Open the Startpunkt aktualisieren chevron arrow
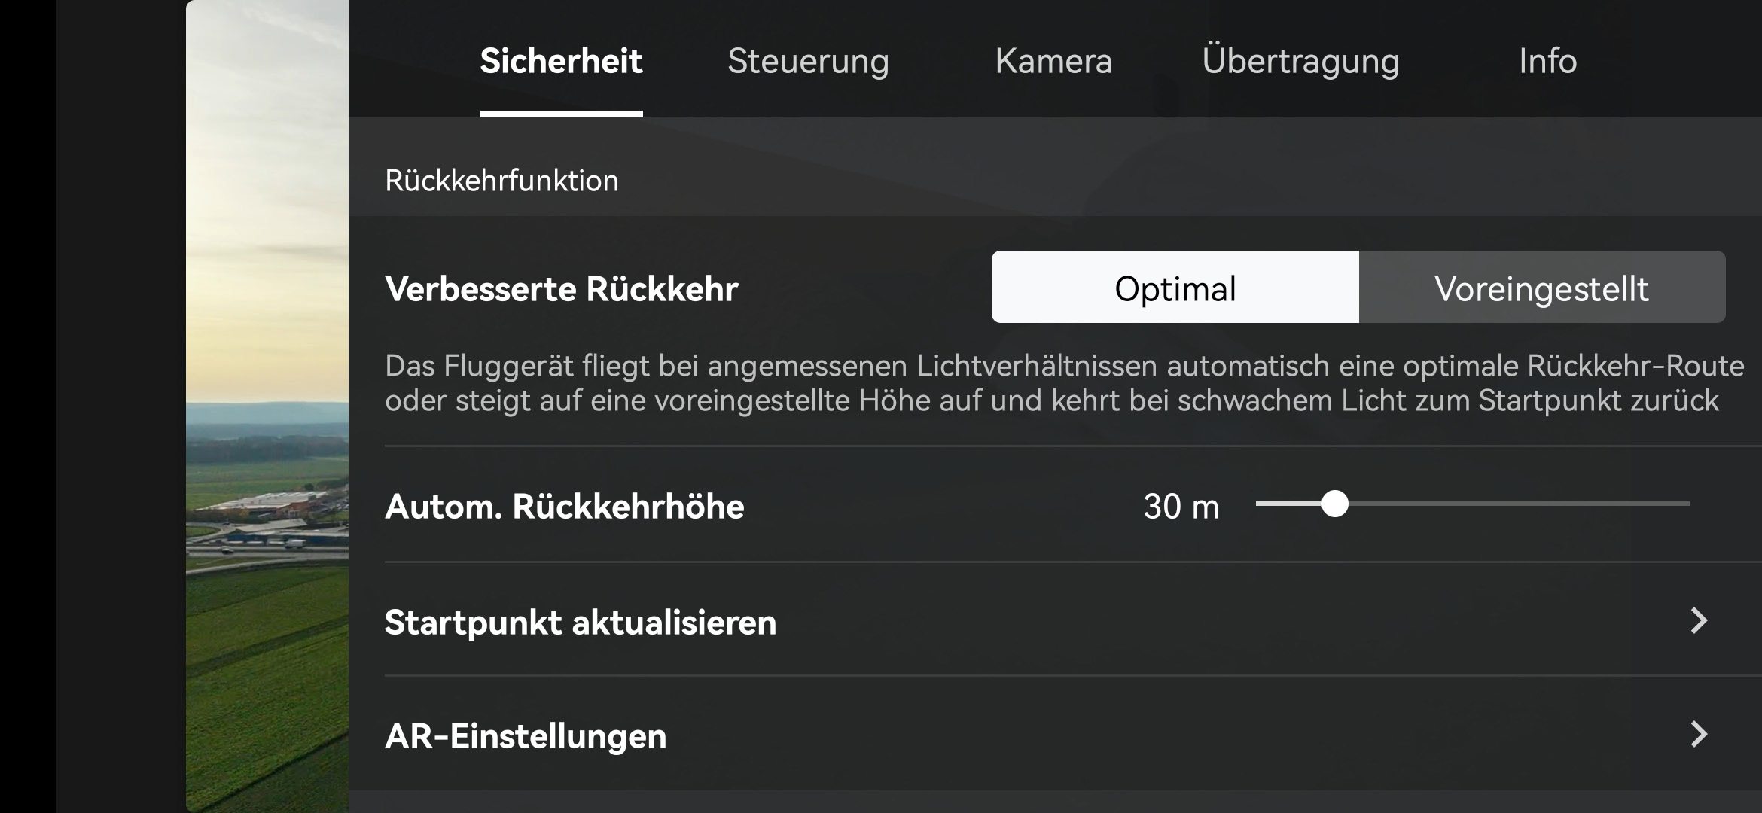 1699,621
